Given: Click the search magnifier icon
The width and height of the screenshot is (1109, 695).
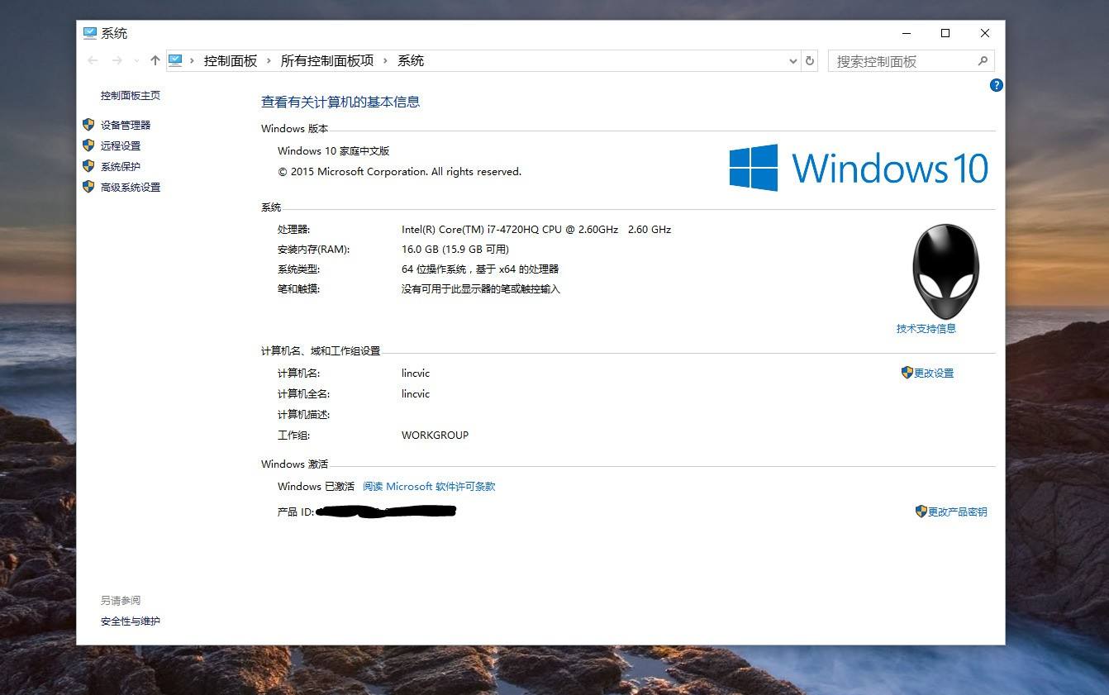Looking at the screenshot, I should point(983,60).
